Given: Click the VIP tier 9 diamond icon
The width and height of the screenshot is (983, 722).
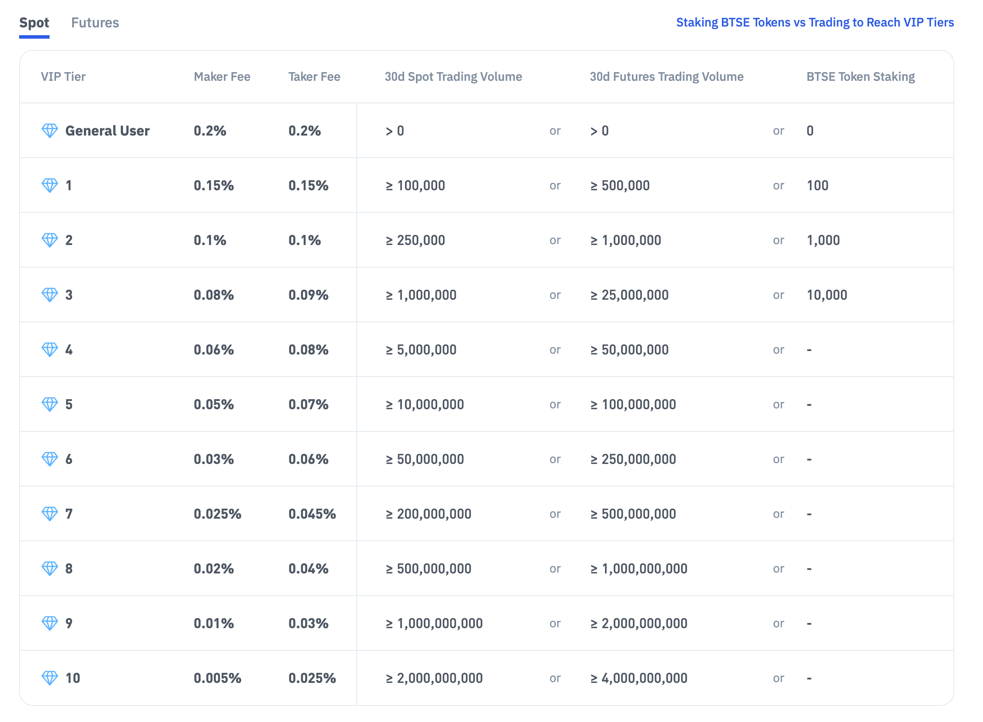Looking at the screenshot, I should coord(50,623).
